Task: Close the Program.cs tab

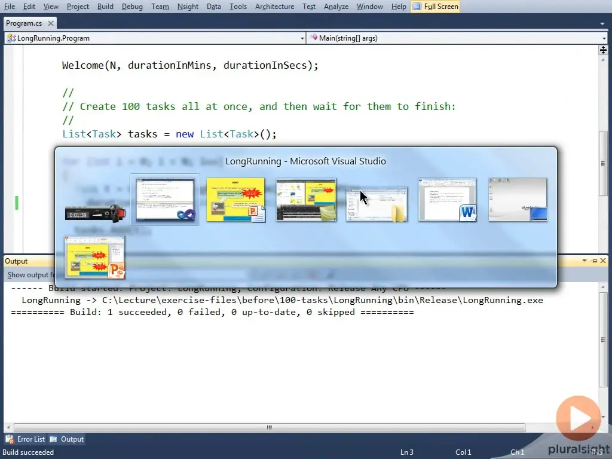Action: click(51, 23)
